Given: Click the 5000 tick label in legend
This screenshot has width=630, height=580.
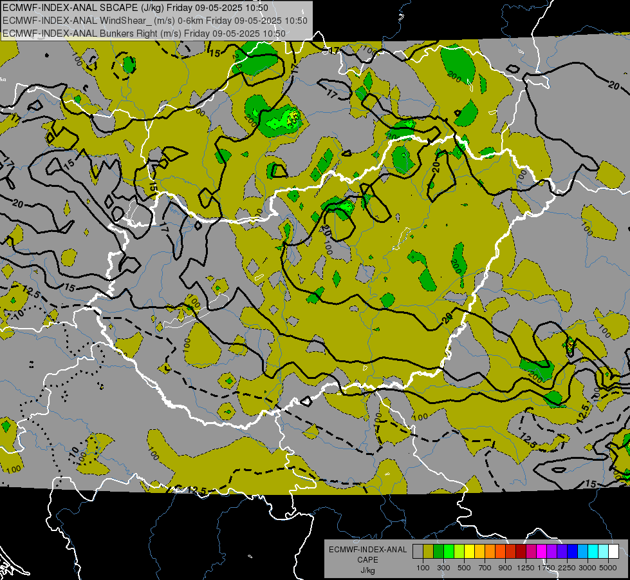Looking at the screenshot, I should 608,568.
